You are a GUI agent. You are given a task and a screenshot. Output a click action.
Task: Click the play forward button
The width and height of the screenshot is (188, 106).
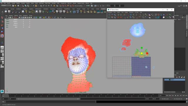(x=178, y=95)
